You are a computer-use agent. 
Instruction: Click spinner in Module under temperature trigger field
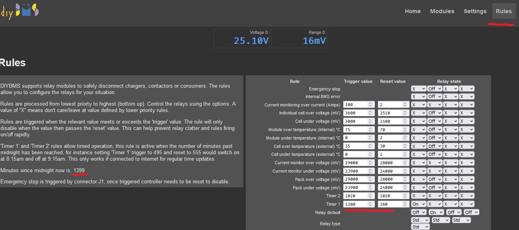[371, 138]
